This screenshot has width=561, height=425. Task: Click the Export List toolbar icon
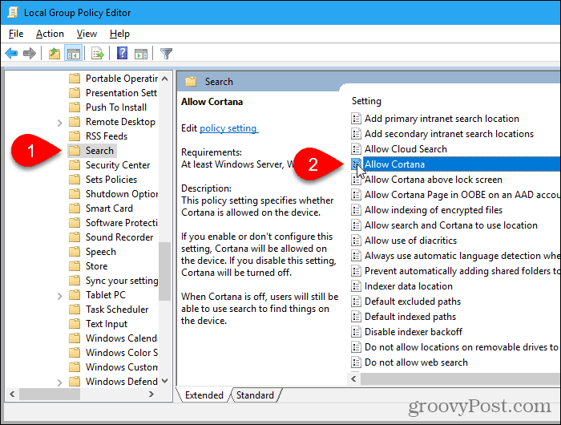[97, 54]
